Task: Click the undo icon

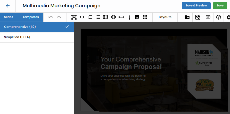Action: [x=51, y=17]
